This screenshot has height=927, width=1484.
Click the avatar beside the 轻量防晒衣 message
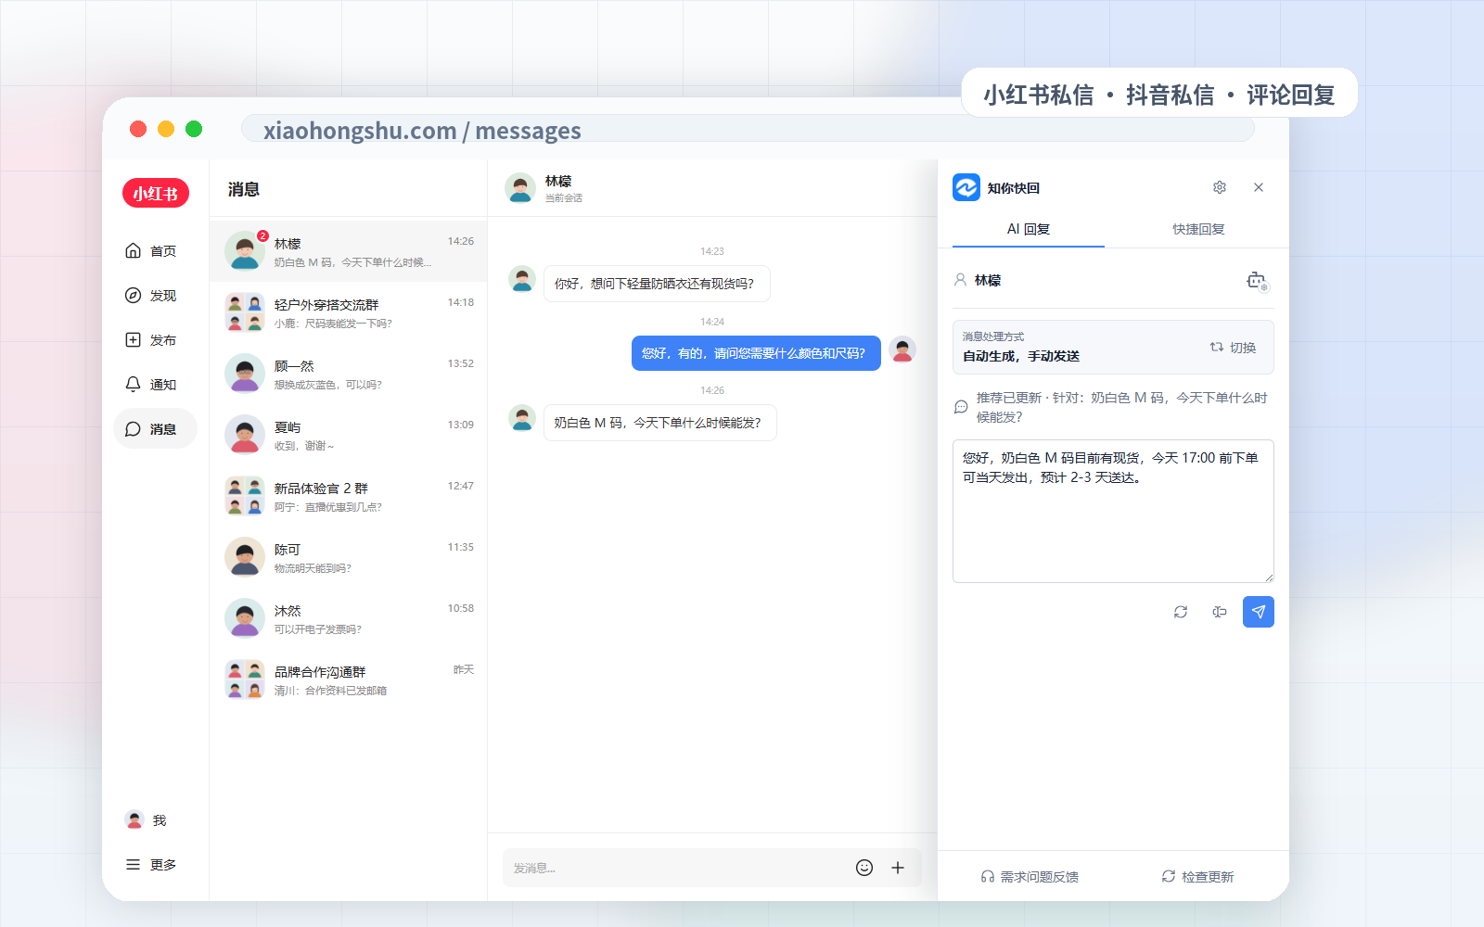click(x=522, y=279)
